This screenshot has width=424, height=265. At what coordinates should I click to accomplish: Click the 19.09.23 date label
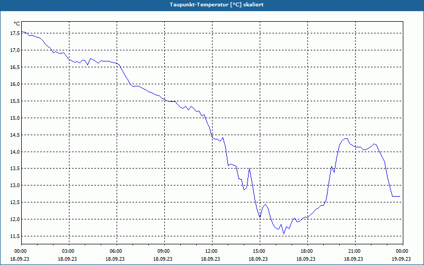401,259
